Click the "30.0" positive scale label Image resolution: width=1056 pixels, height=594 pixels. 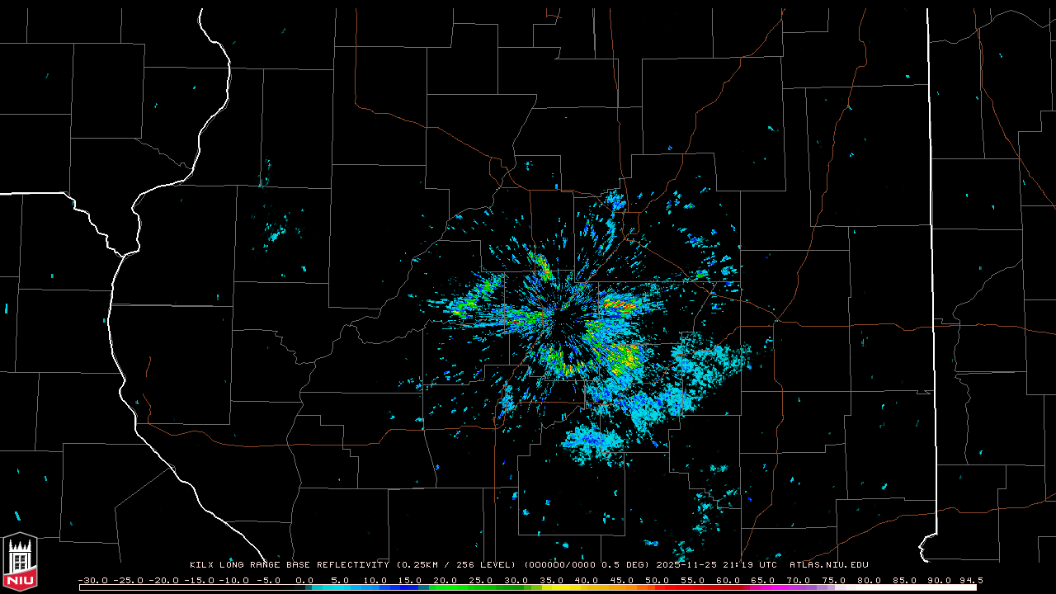coord(516,580)
